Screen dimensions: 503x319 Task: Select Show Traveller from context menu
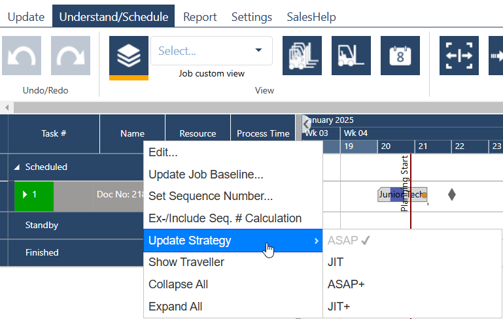(x=233, y=262)
